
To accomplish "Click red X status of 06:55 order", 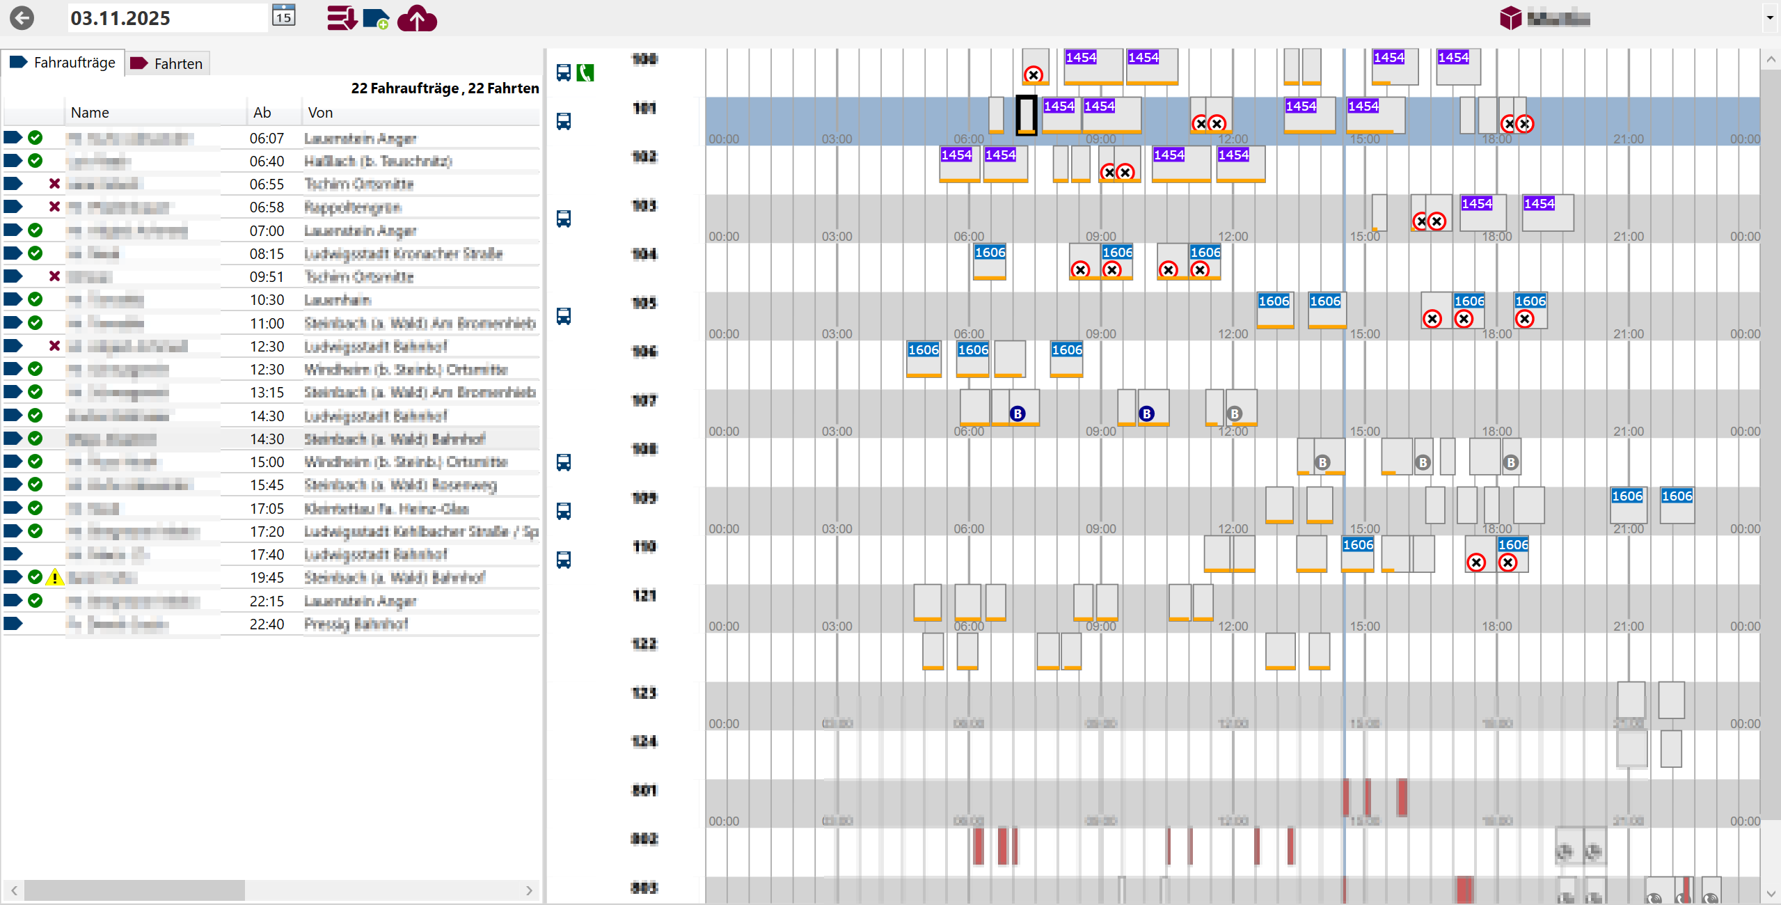I will [x=54, y=184].
